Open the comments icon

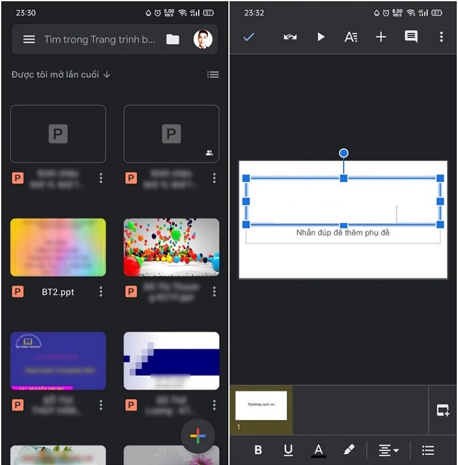pyautogui.click(x=411, y=37)
